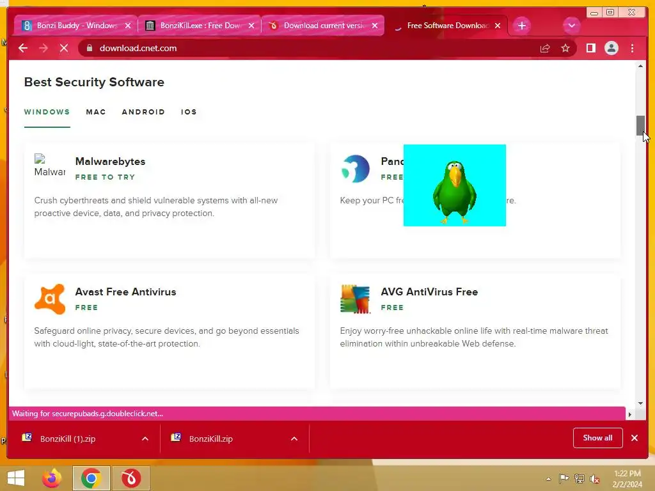This screenshot has height=491, width=655.
Task: Select the MAC platform tab
Action: [96, 112]
